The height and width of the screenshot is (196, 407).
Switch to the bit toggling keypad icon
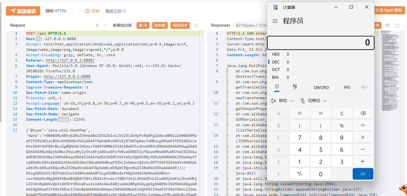point(295,87)
